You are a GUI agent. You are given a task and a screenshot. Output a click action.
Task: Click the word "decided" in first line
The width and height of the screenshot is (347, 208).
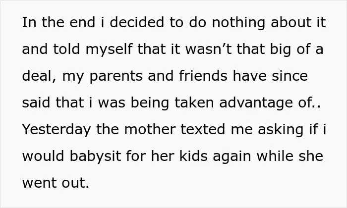[x=137, y=22]
